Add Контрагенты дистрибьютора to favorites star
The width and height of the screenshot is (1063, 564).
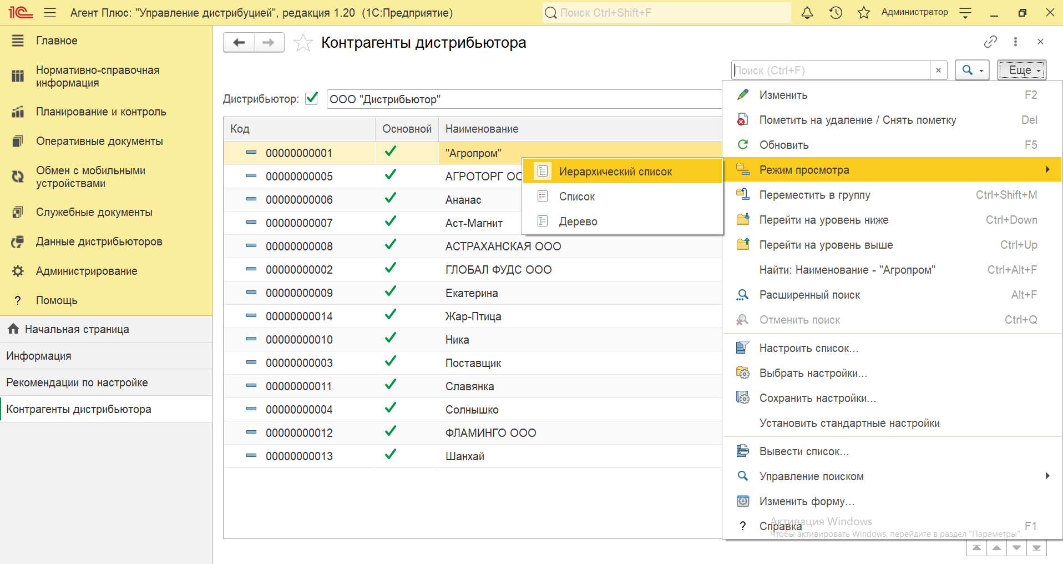(x=303, y=43)
